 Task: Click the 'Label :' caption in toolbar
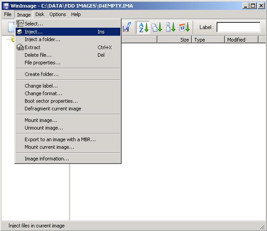click(207, 27)
